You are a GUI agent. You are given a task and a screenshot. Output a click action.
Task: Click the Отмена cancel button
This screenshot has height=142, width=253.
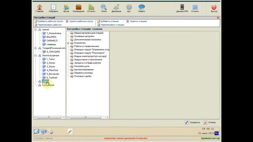210,123
